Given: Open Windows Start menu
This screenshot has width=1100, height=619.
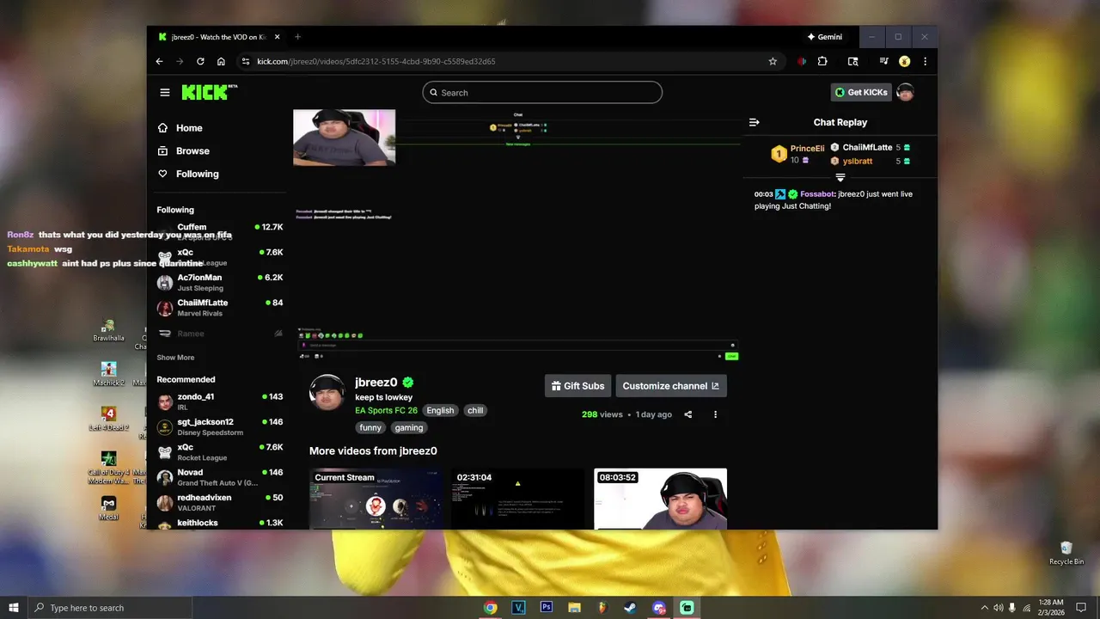Looking at the screenshot, I should pos(14,608).
